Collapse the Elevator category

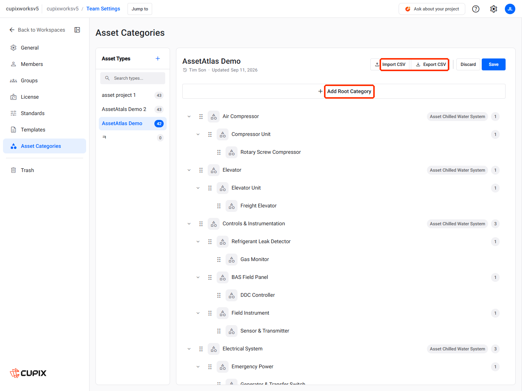189,170
